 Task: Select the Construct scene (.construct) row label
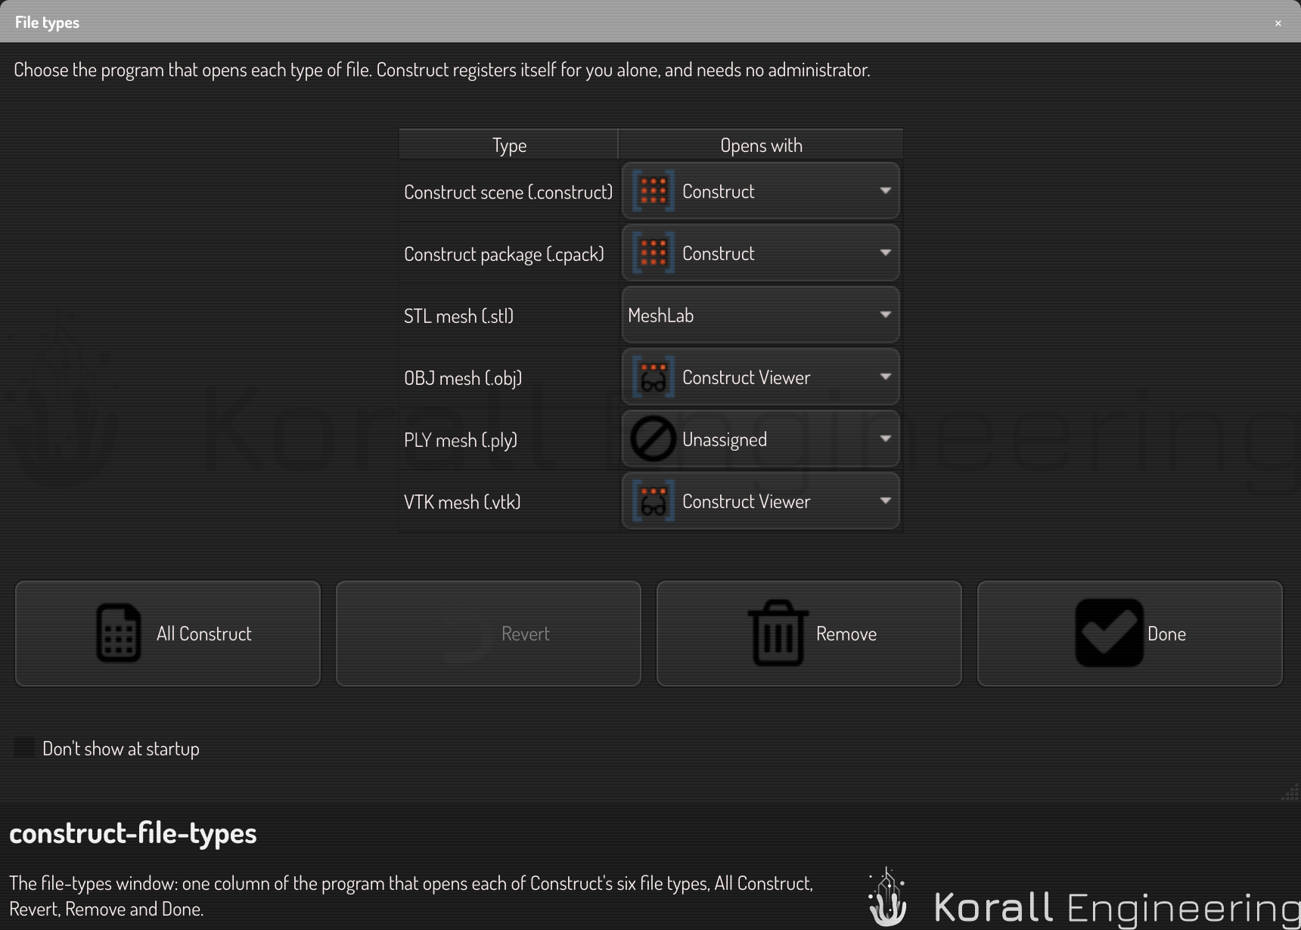click(508, 192)
